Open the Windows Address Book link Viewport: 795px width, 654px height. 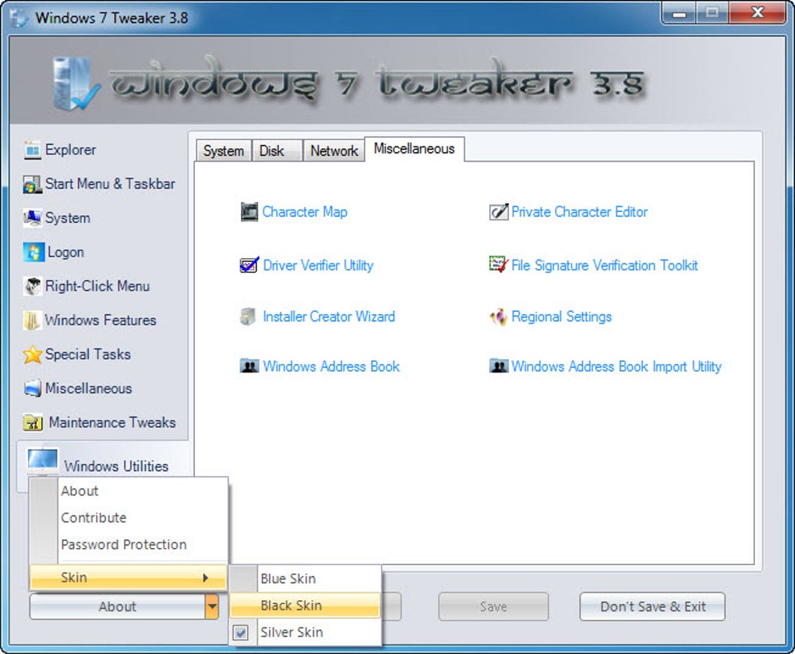click(x=331, y=366)
